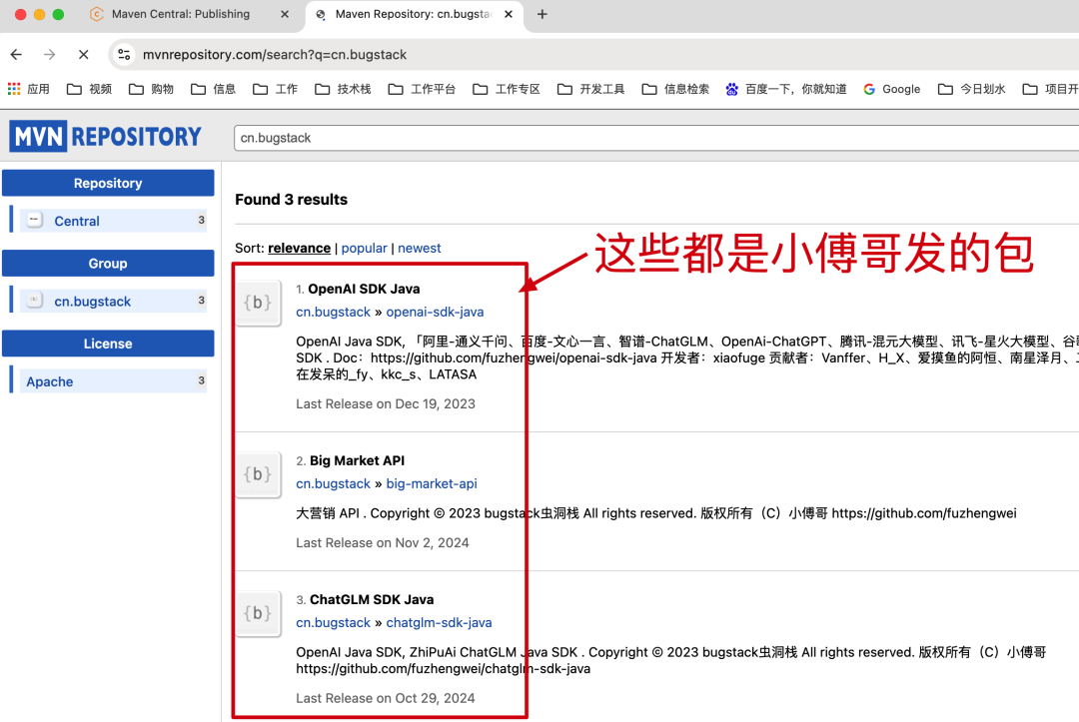Sort results by relevance
1079x722 pixels.
pyautogui.click(x=300, y=249)
